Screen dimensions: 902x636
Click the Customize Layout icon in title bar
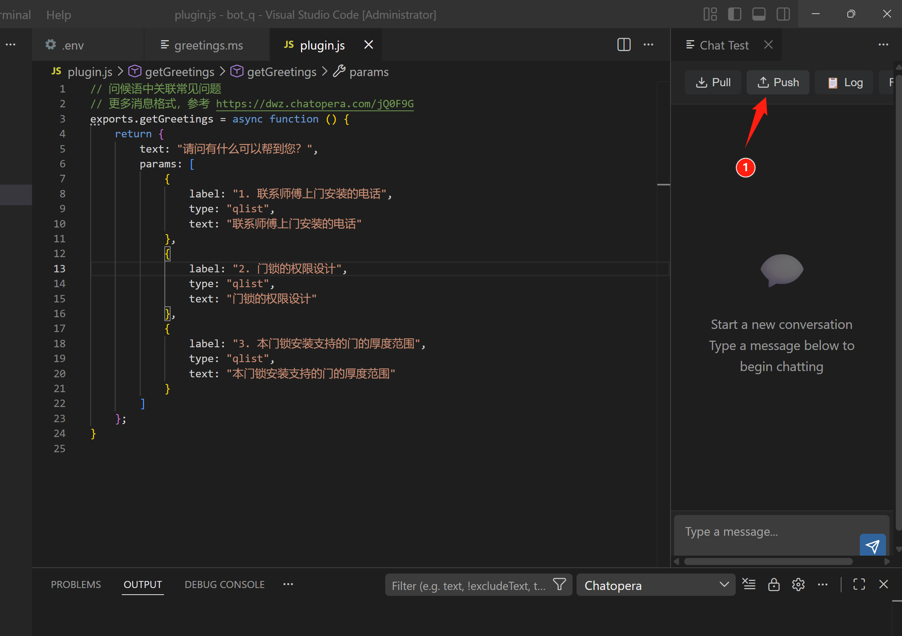click(x=710, y=14)
